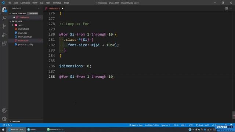Open the Edit menu
Viewport: 235px width, 132px height.
15,3
